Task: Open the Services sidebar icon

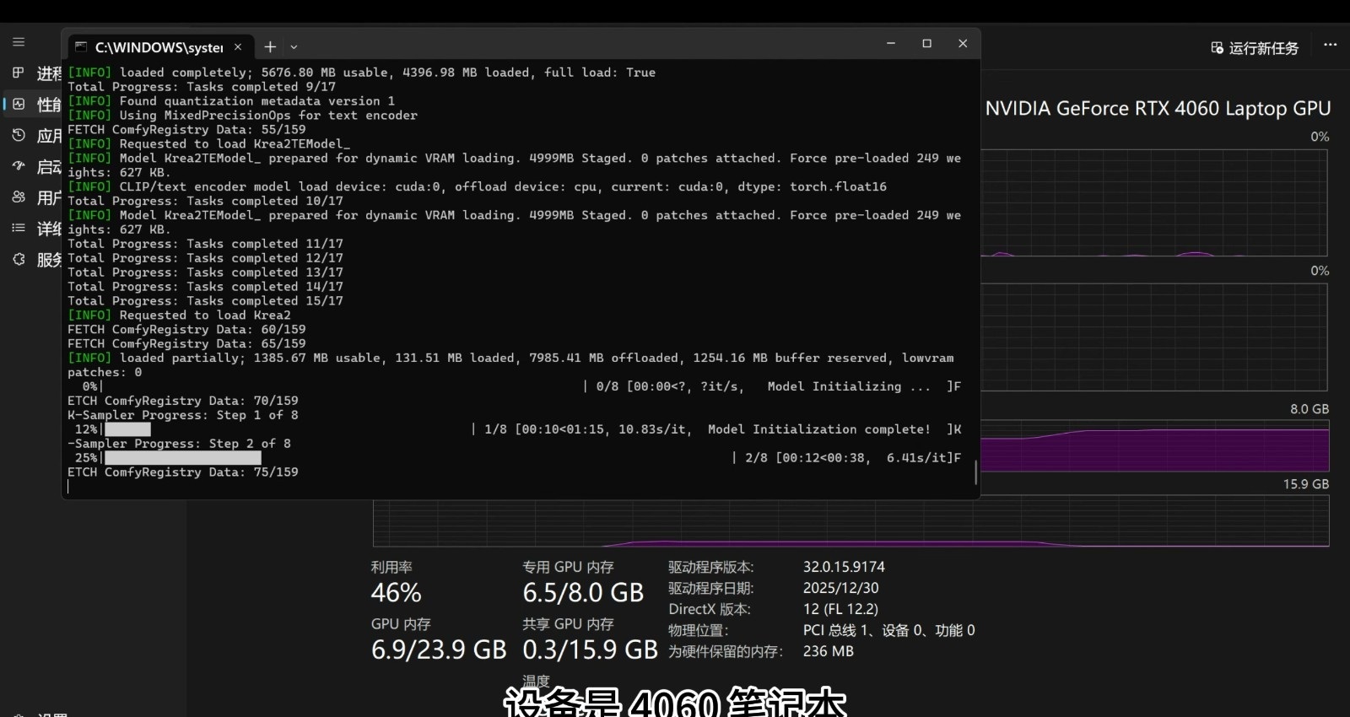Action: 19,259
